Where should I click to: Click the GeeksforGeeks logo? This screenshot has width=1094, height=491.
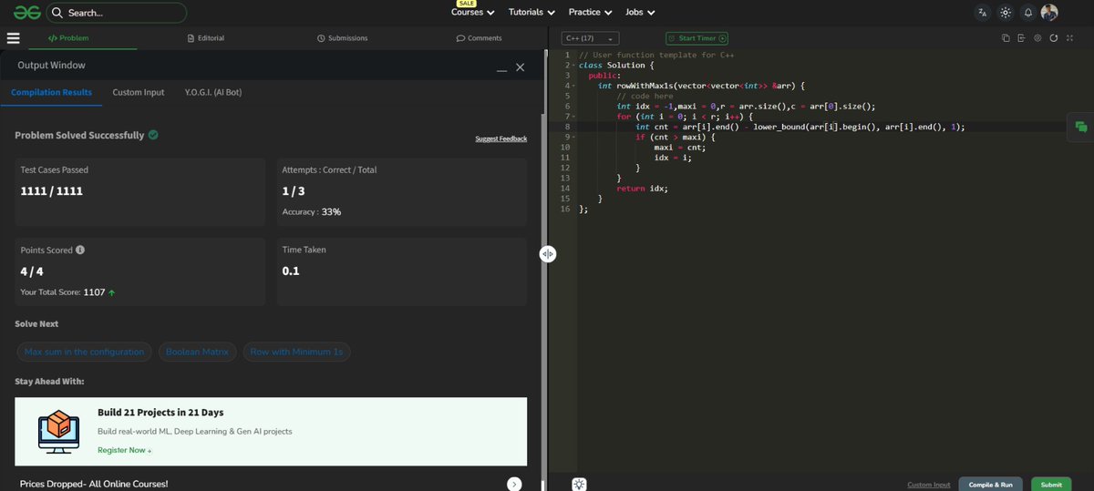coord(26,13)
